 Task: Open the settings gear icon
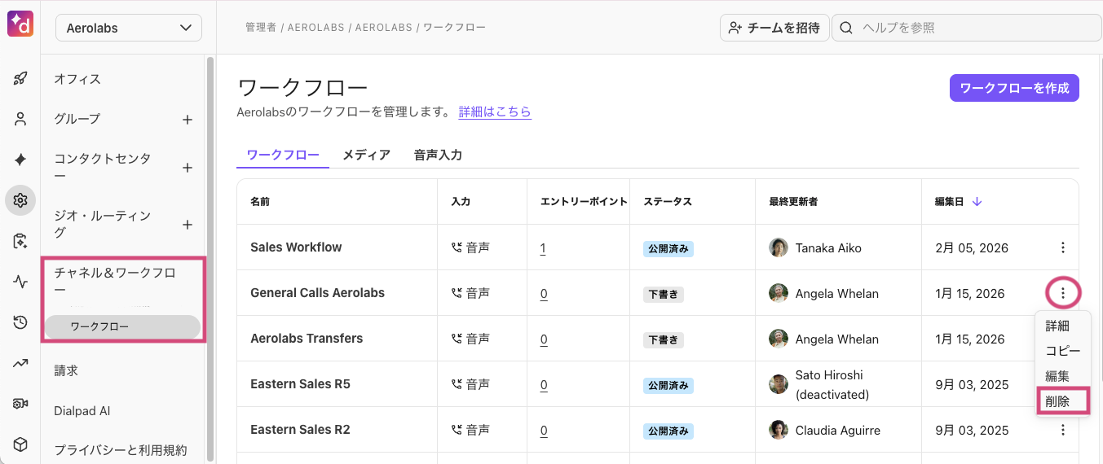(x=20, y=200)
